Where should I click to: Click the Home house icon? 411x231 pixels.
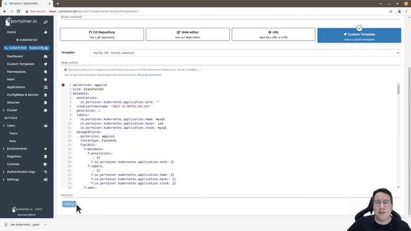[x=46, y=32]
